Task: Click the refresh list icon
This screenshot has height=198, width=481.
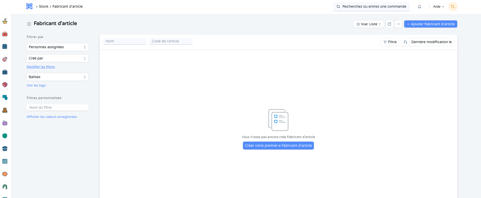Action: click(x=389, y=24)
